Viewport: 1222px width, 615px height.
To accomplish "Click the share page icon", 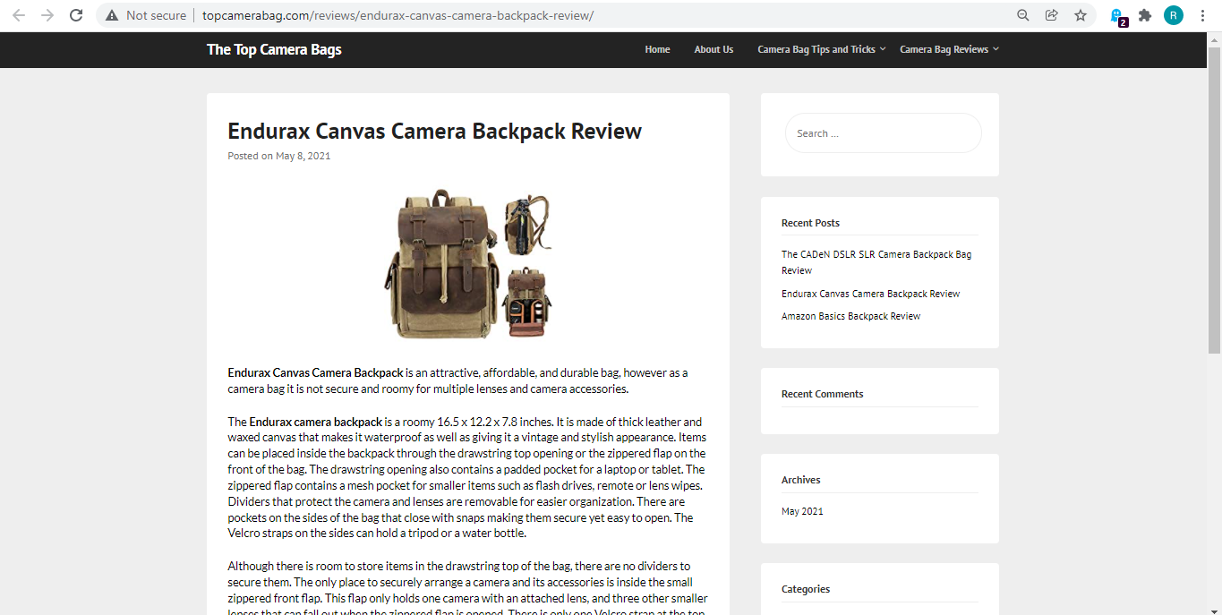I will (1052, 15).
